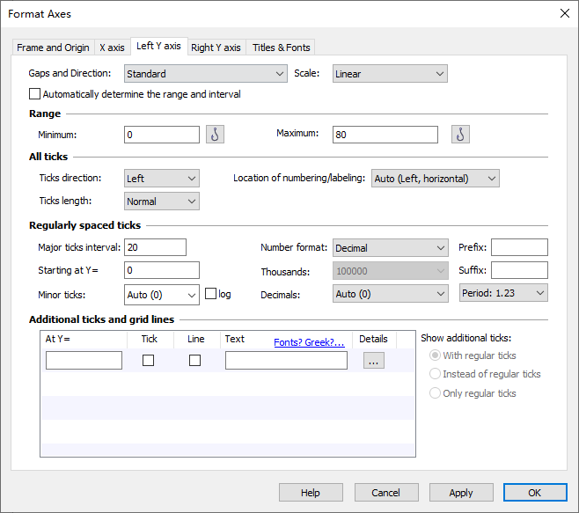Screen dimensions: 579x513
Task: Click the Details ellipsis button
Action: pyautogui.click(x=373, y=360)
